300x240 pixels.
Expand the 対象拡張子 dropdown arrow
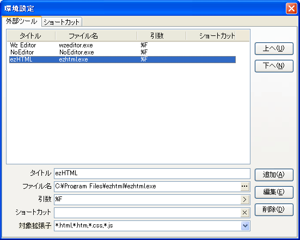coord(245,226)
